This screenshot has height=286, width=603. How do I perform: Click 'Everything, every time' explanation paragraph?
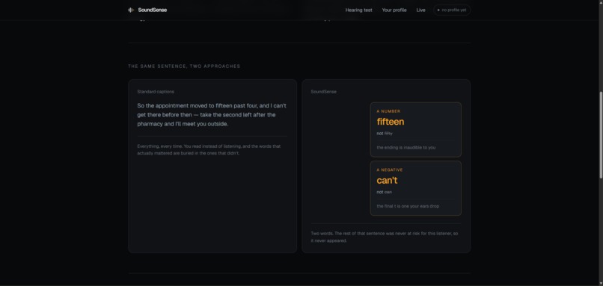[x=209, y=149]
